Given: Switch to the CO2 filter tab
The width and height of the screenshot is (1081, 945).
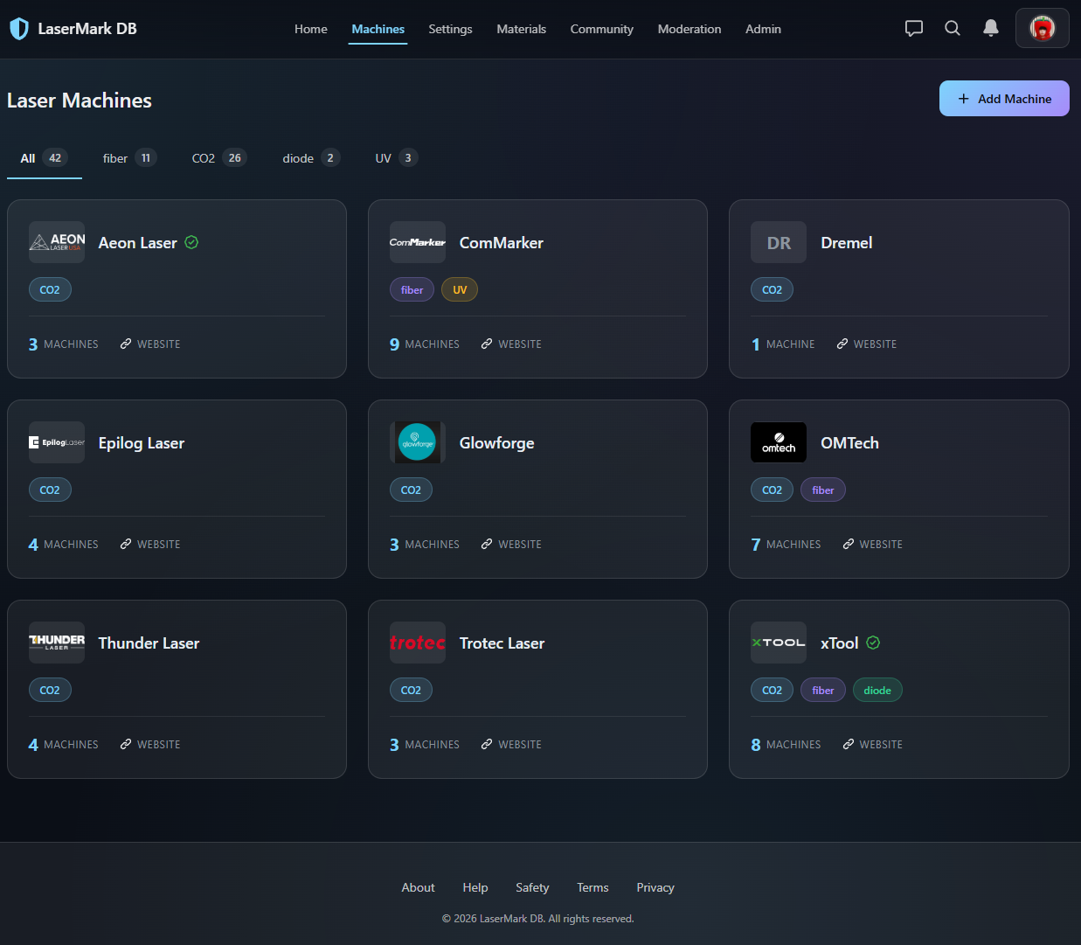Looking at the screenshot, I should coord(218,158).
